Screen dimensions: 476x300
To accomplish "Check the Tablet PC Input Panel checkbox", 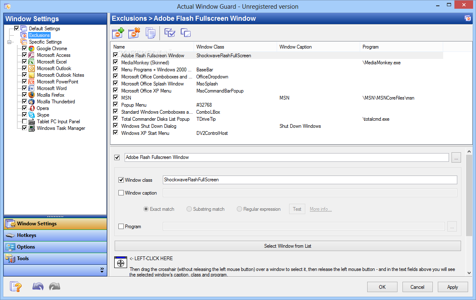I will (25, 122).
